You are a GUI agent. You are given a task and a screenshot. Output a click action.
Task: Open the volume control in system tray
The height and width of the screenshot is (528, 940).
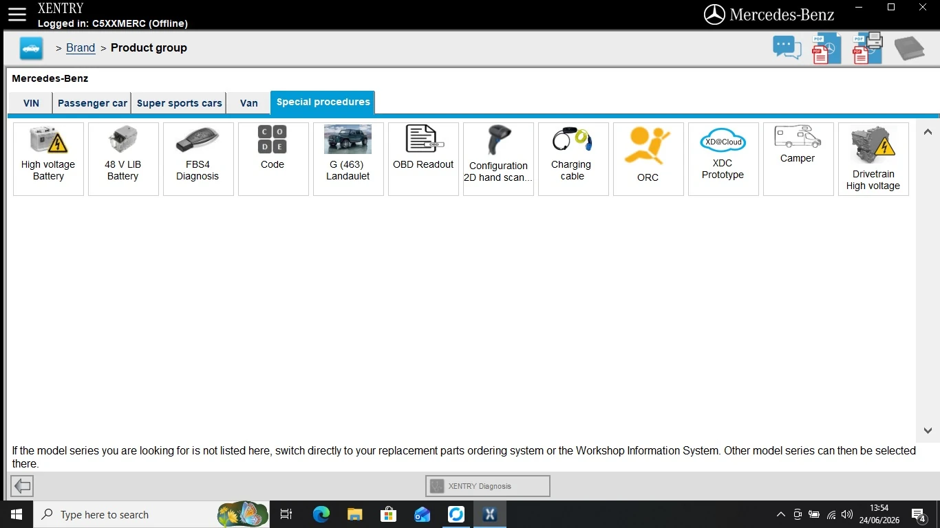tap(847, 514)
